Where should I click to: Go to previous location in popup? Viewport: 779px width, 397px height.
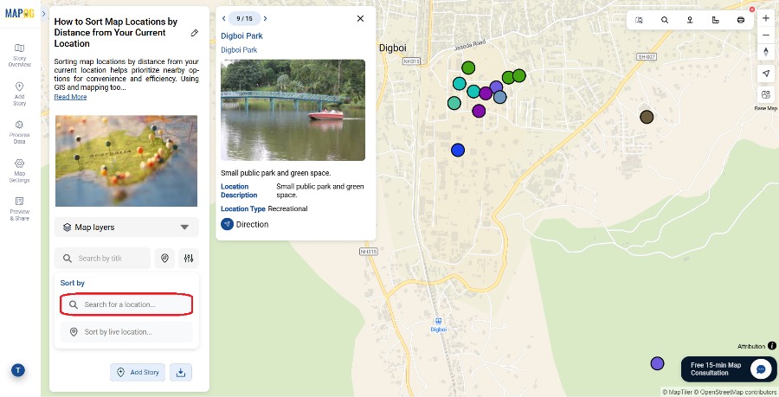223,18
